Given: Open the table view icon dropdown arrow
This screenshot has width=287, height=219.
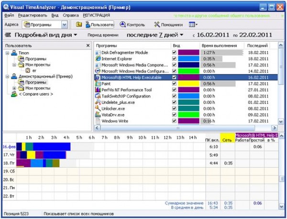Looking at the screenshot, I should pyautogui.click(x=197, y=24).
